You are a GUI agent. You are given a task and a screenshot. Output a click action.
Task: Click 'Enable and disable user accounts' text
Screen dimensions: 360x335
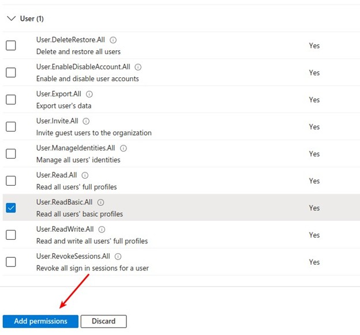coord(88,78)
